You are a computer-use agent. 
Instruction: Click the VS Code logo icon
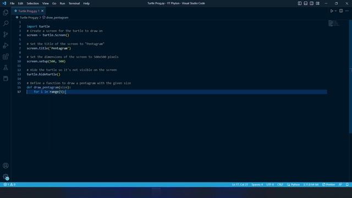pos(4,3)
